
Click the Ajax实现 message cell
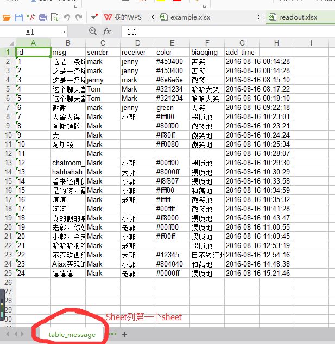[68, 264]
